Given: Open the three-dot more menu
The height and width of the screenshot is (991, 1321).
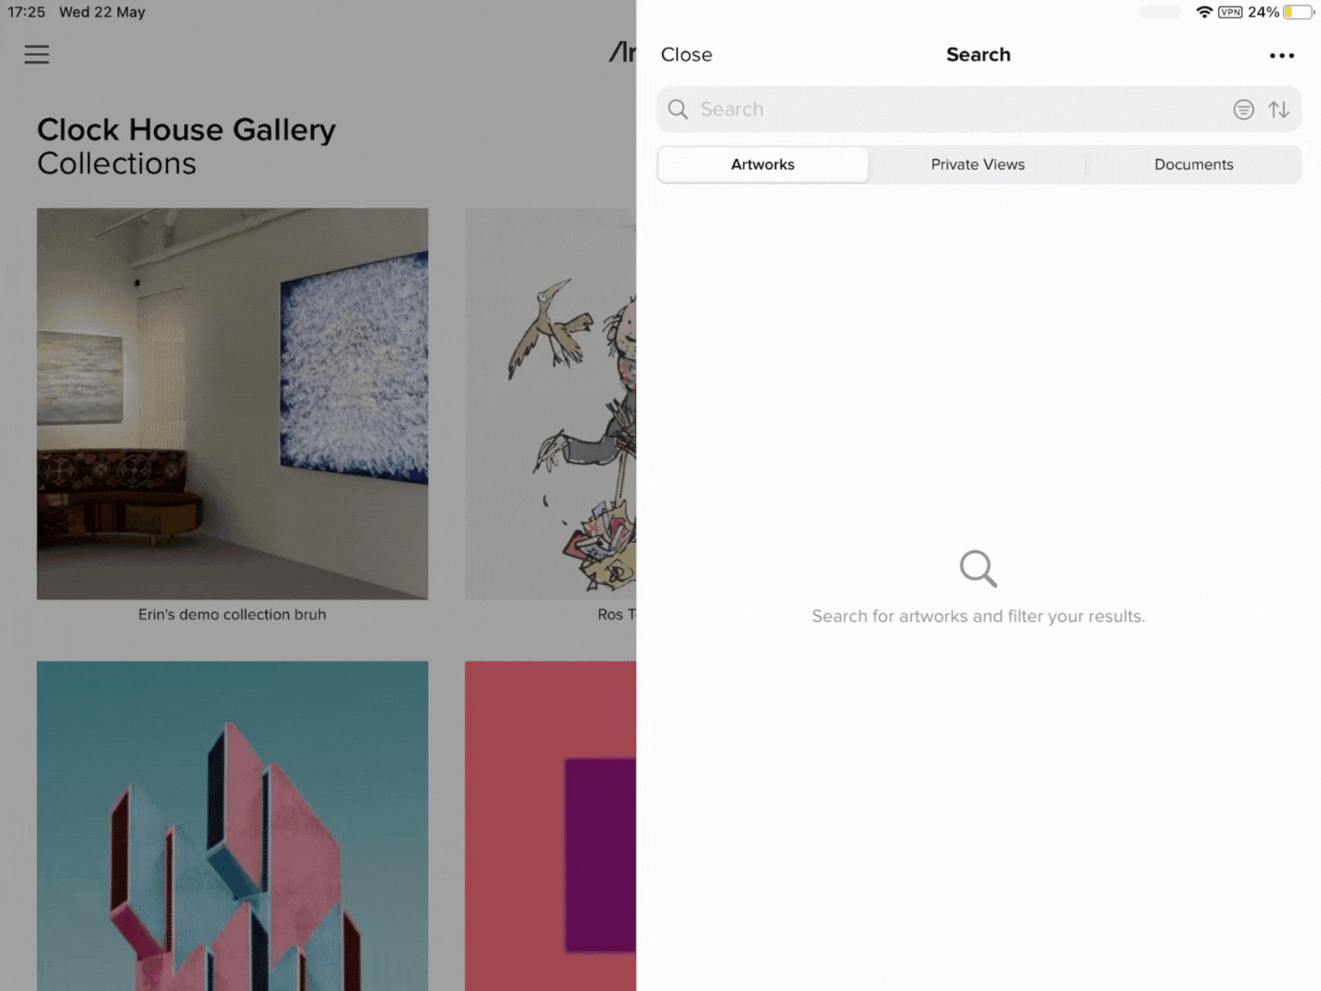Looking at the screenshot, I should (1282, 56).
